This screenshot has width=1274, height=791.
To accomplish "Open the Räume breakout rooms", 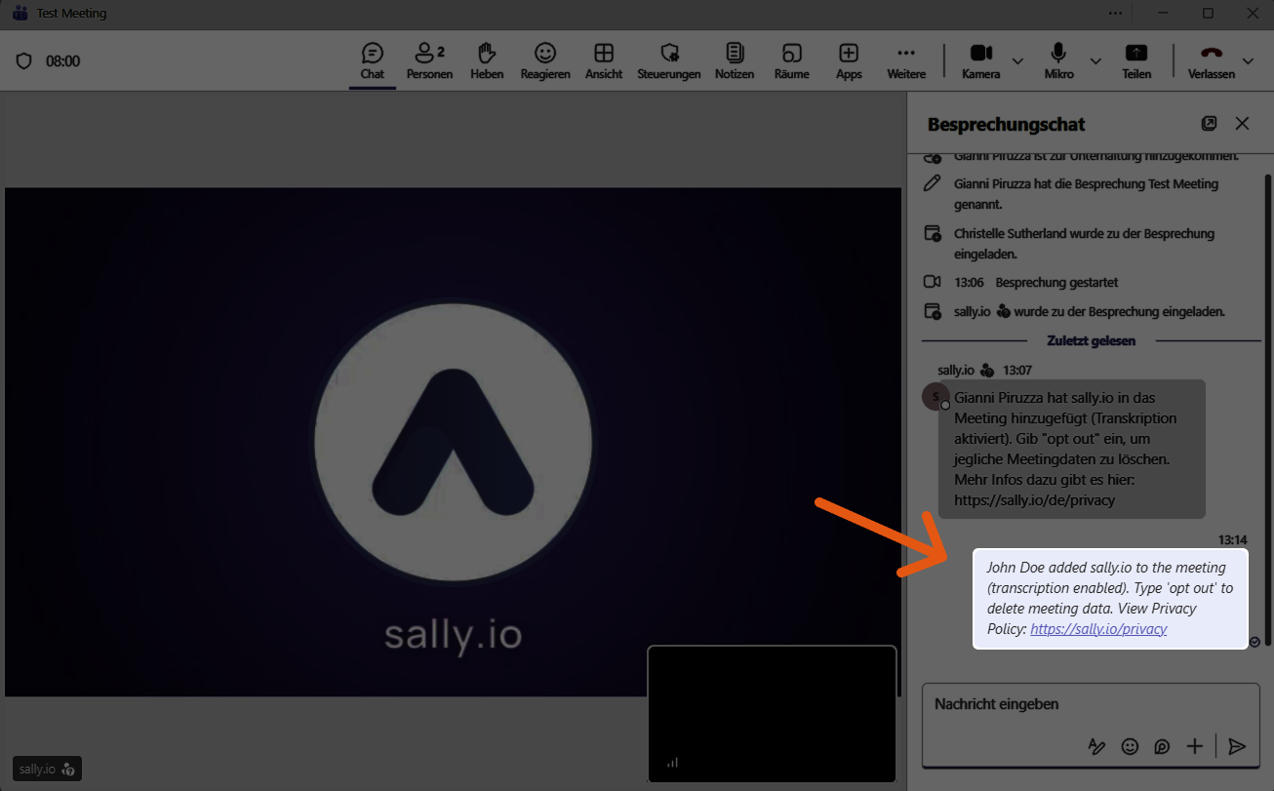I will 791,60.
